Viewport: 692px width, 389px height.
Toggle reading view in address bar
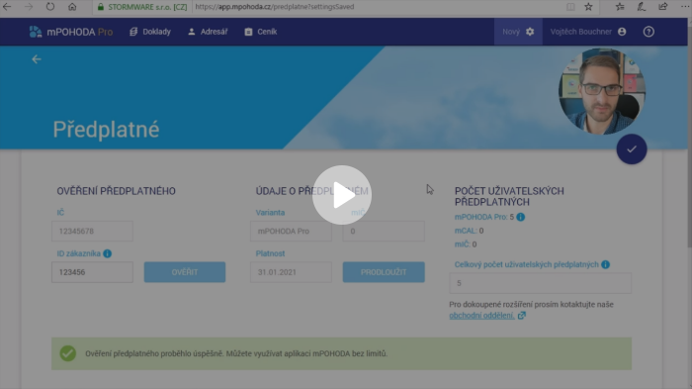[570, 7]
